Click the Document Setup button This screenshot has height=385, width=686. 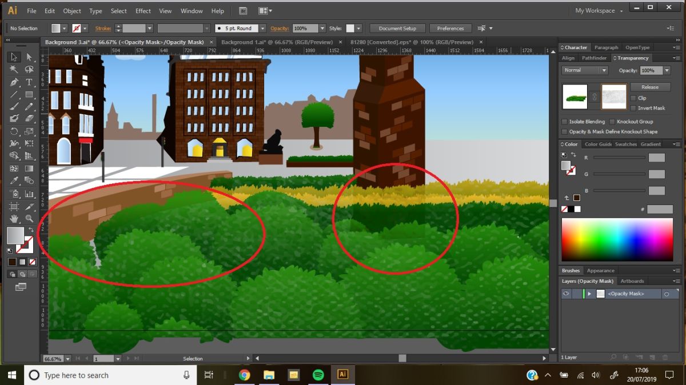pos(397,28)
